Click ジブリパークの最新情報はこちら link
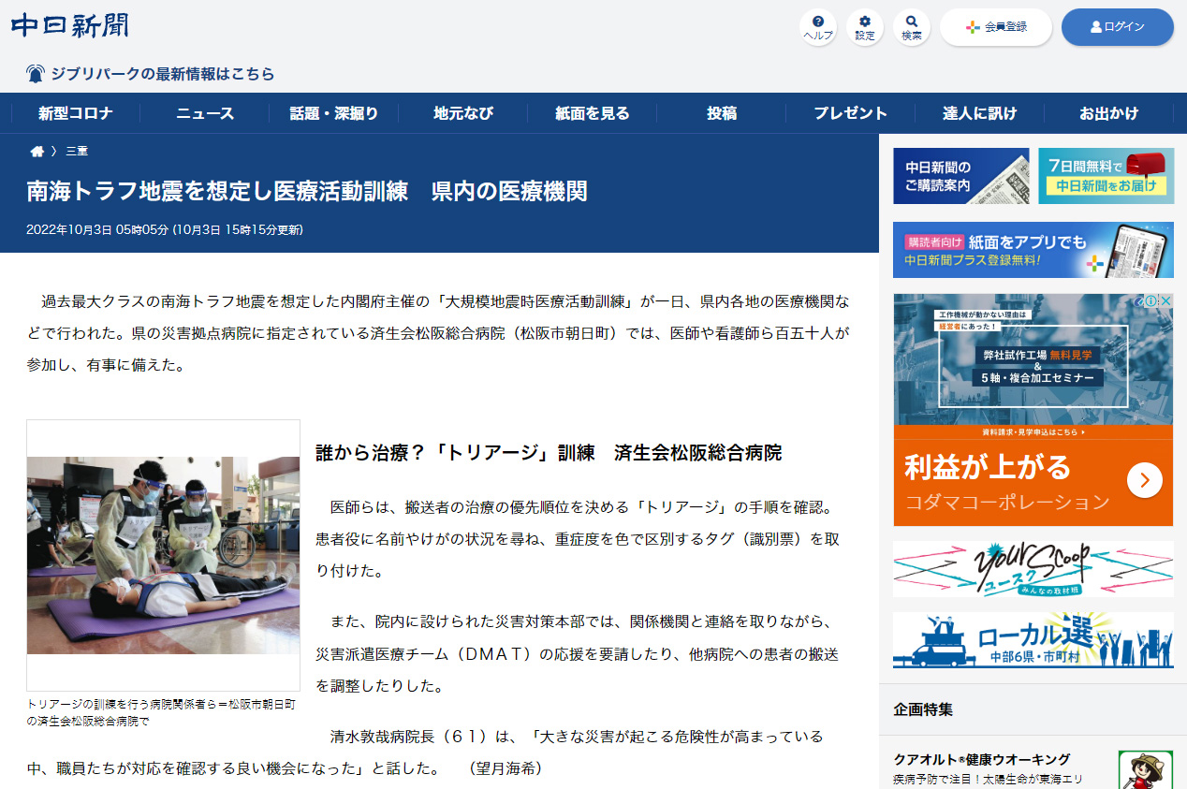The height and width of the screenshot is (789, 1187). point(163,74)
